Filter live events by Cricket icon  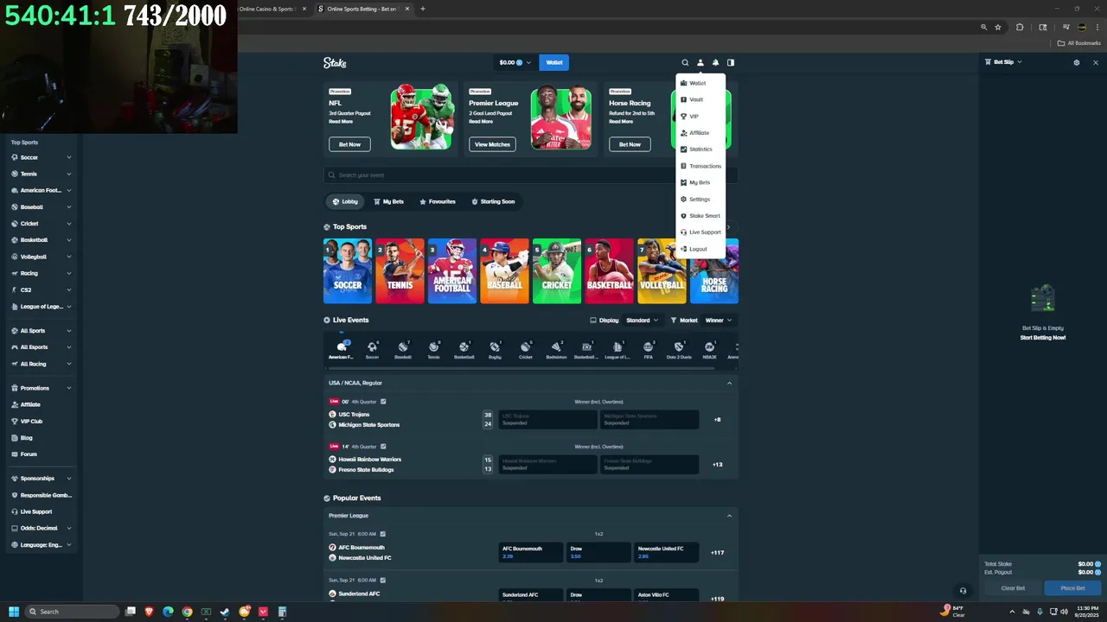click(525, 349)
